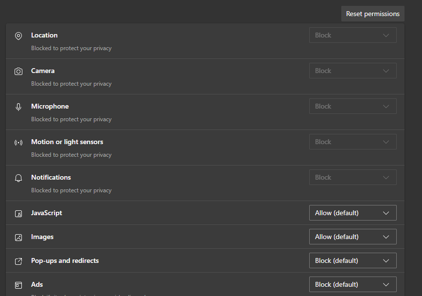Select the Ads settings row
This screenshot has width=422, height=296.
[x=146, y=284]
